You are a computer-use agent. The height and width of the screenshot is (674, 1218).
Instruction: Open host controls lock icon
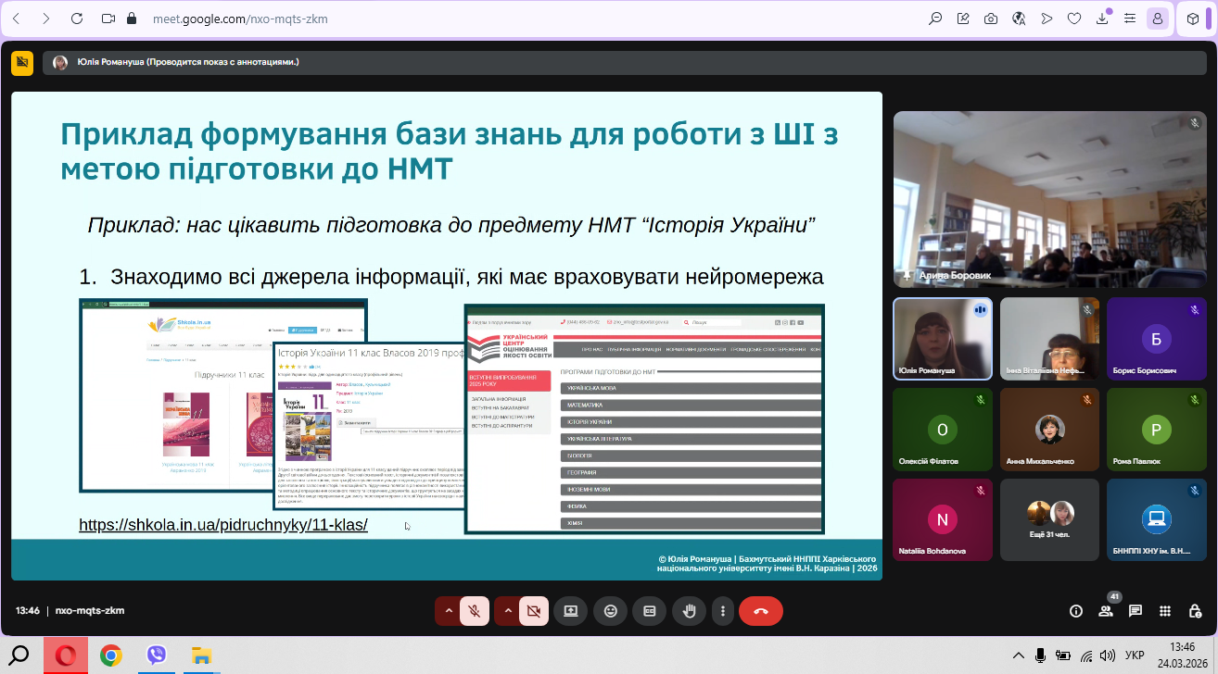click(x=1195, y=611)
